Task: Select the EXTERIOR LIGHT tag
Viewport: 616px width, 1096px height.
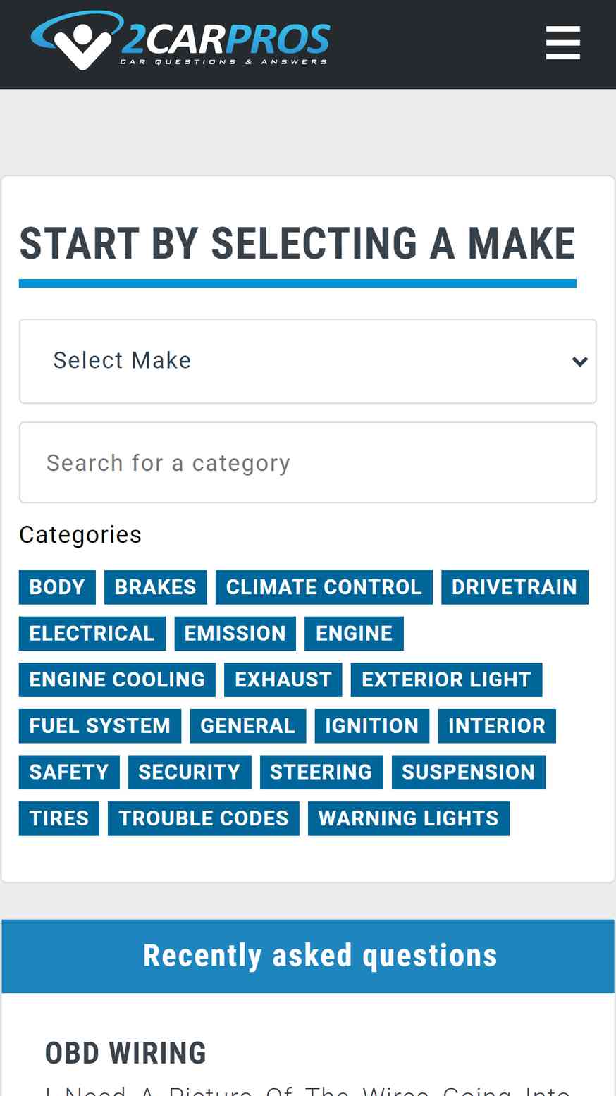Action: [x=447, y=679]
